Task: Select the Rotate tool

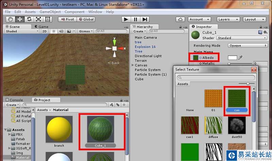Action: click(29, 19)
